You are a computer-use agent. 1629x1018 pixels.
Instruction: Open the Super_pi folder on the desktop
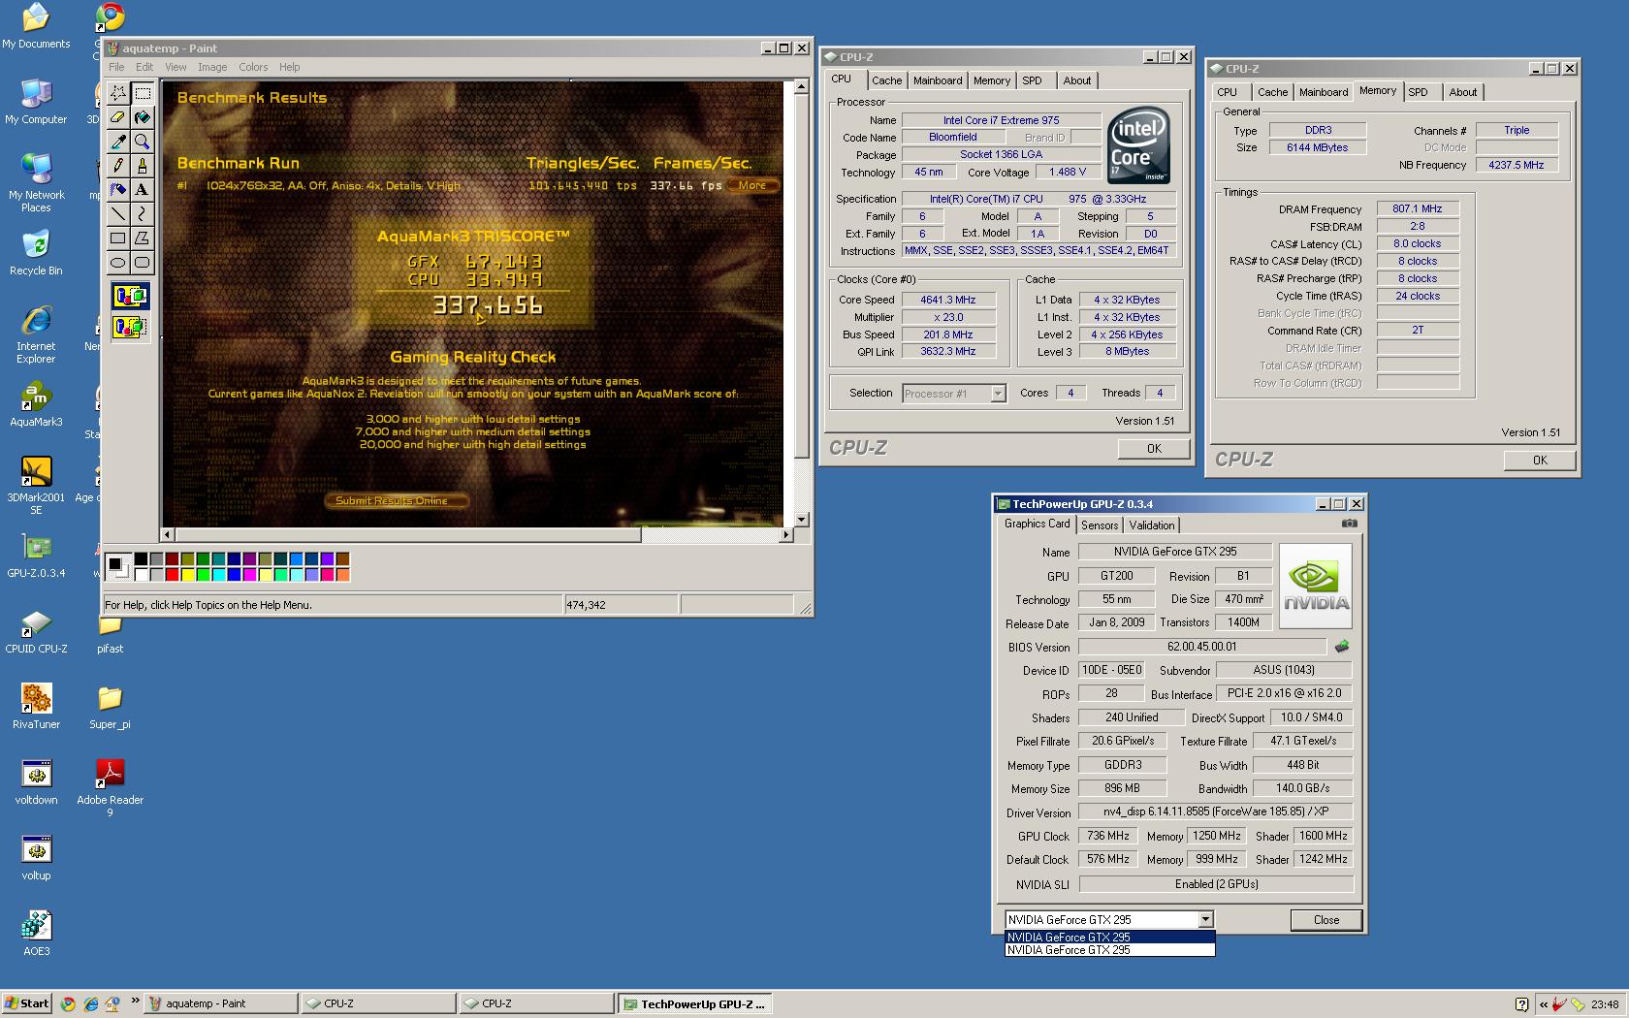[x=110, y=706]
